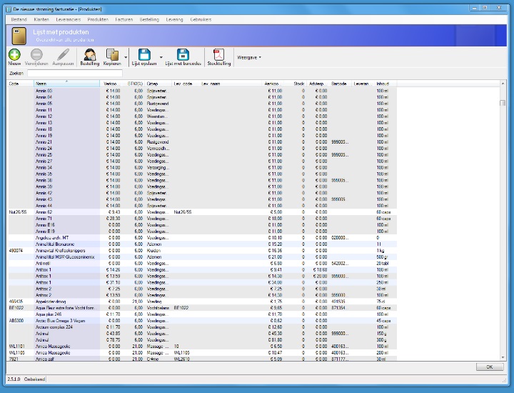Click the AB5300 code cell
The image size is (514, 393).
click(16, 321)
